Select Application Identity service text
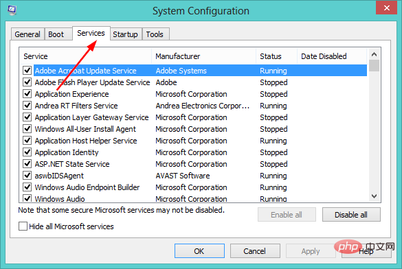 [67, 152]
